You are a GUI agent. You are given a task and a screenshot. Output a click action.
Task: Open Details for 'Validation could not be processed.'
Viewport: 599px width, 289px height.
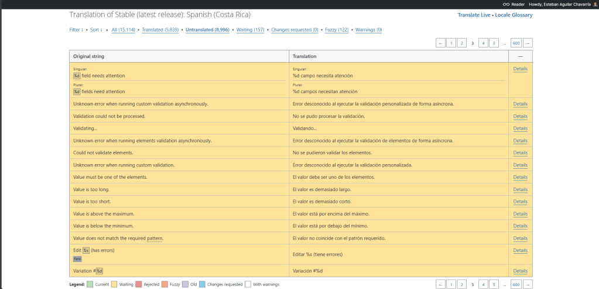point(521,116)
